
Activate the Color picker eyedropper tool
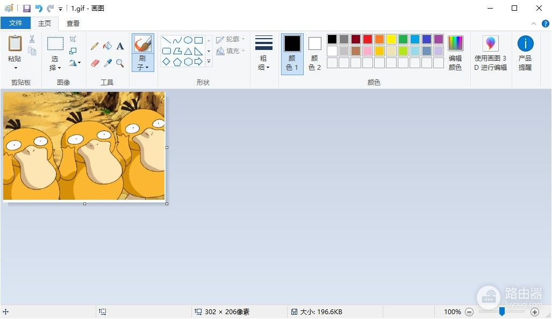click(107, 63)
